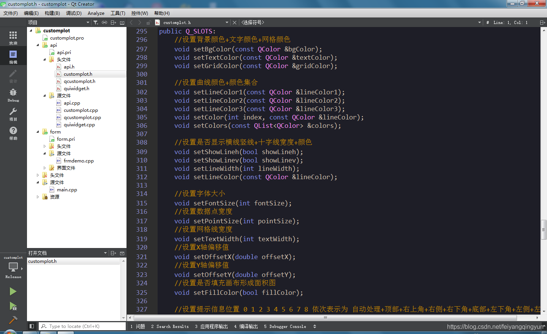
Task: Open the 编辑(E) menu
Action: point(31,13)
